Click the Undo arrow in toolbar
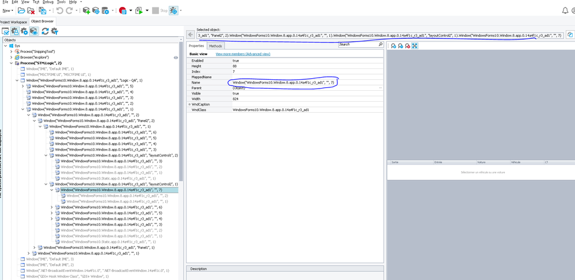Viewport: 575px width, 280px height. [x=60, y=10]
